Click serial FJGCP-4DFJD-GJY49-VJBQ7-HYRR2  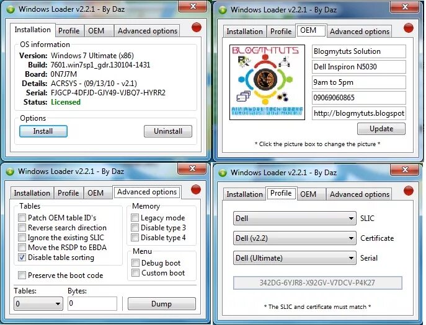pos(108,93)
